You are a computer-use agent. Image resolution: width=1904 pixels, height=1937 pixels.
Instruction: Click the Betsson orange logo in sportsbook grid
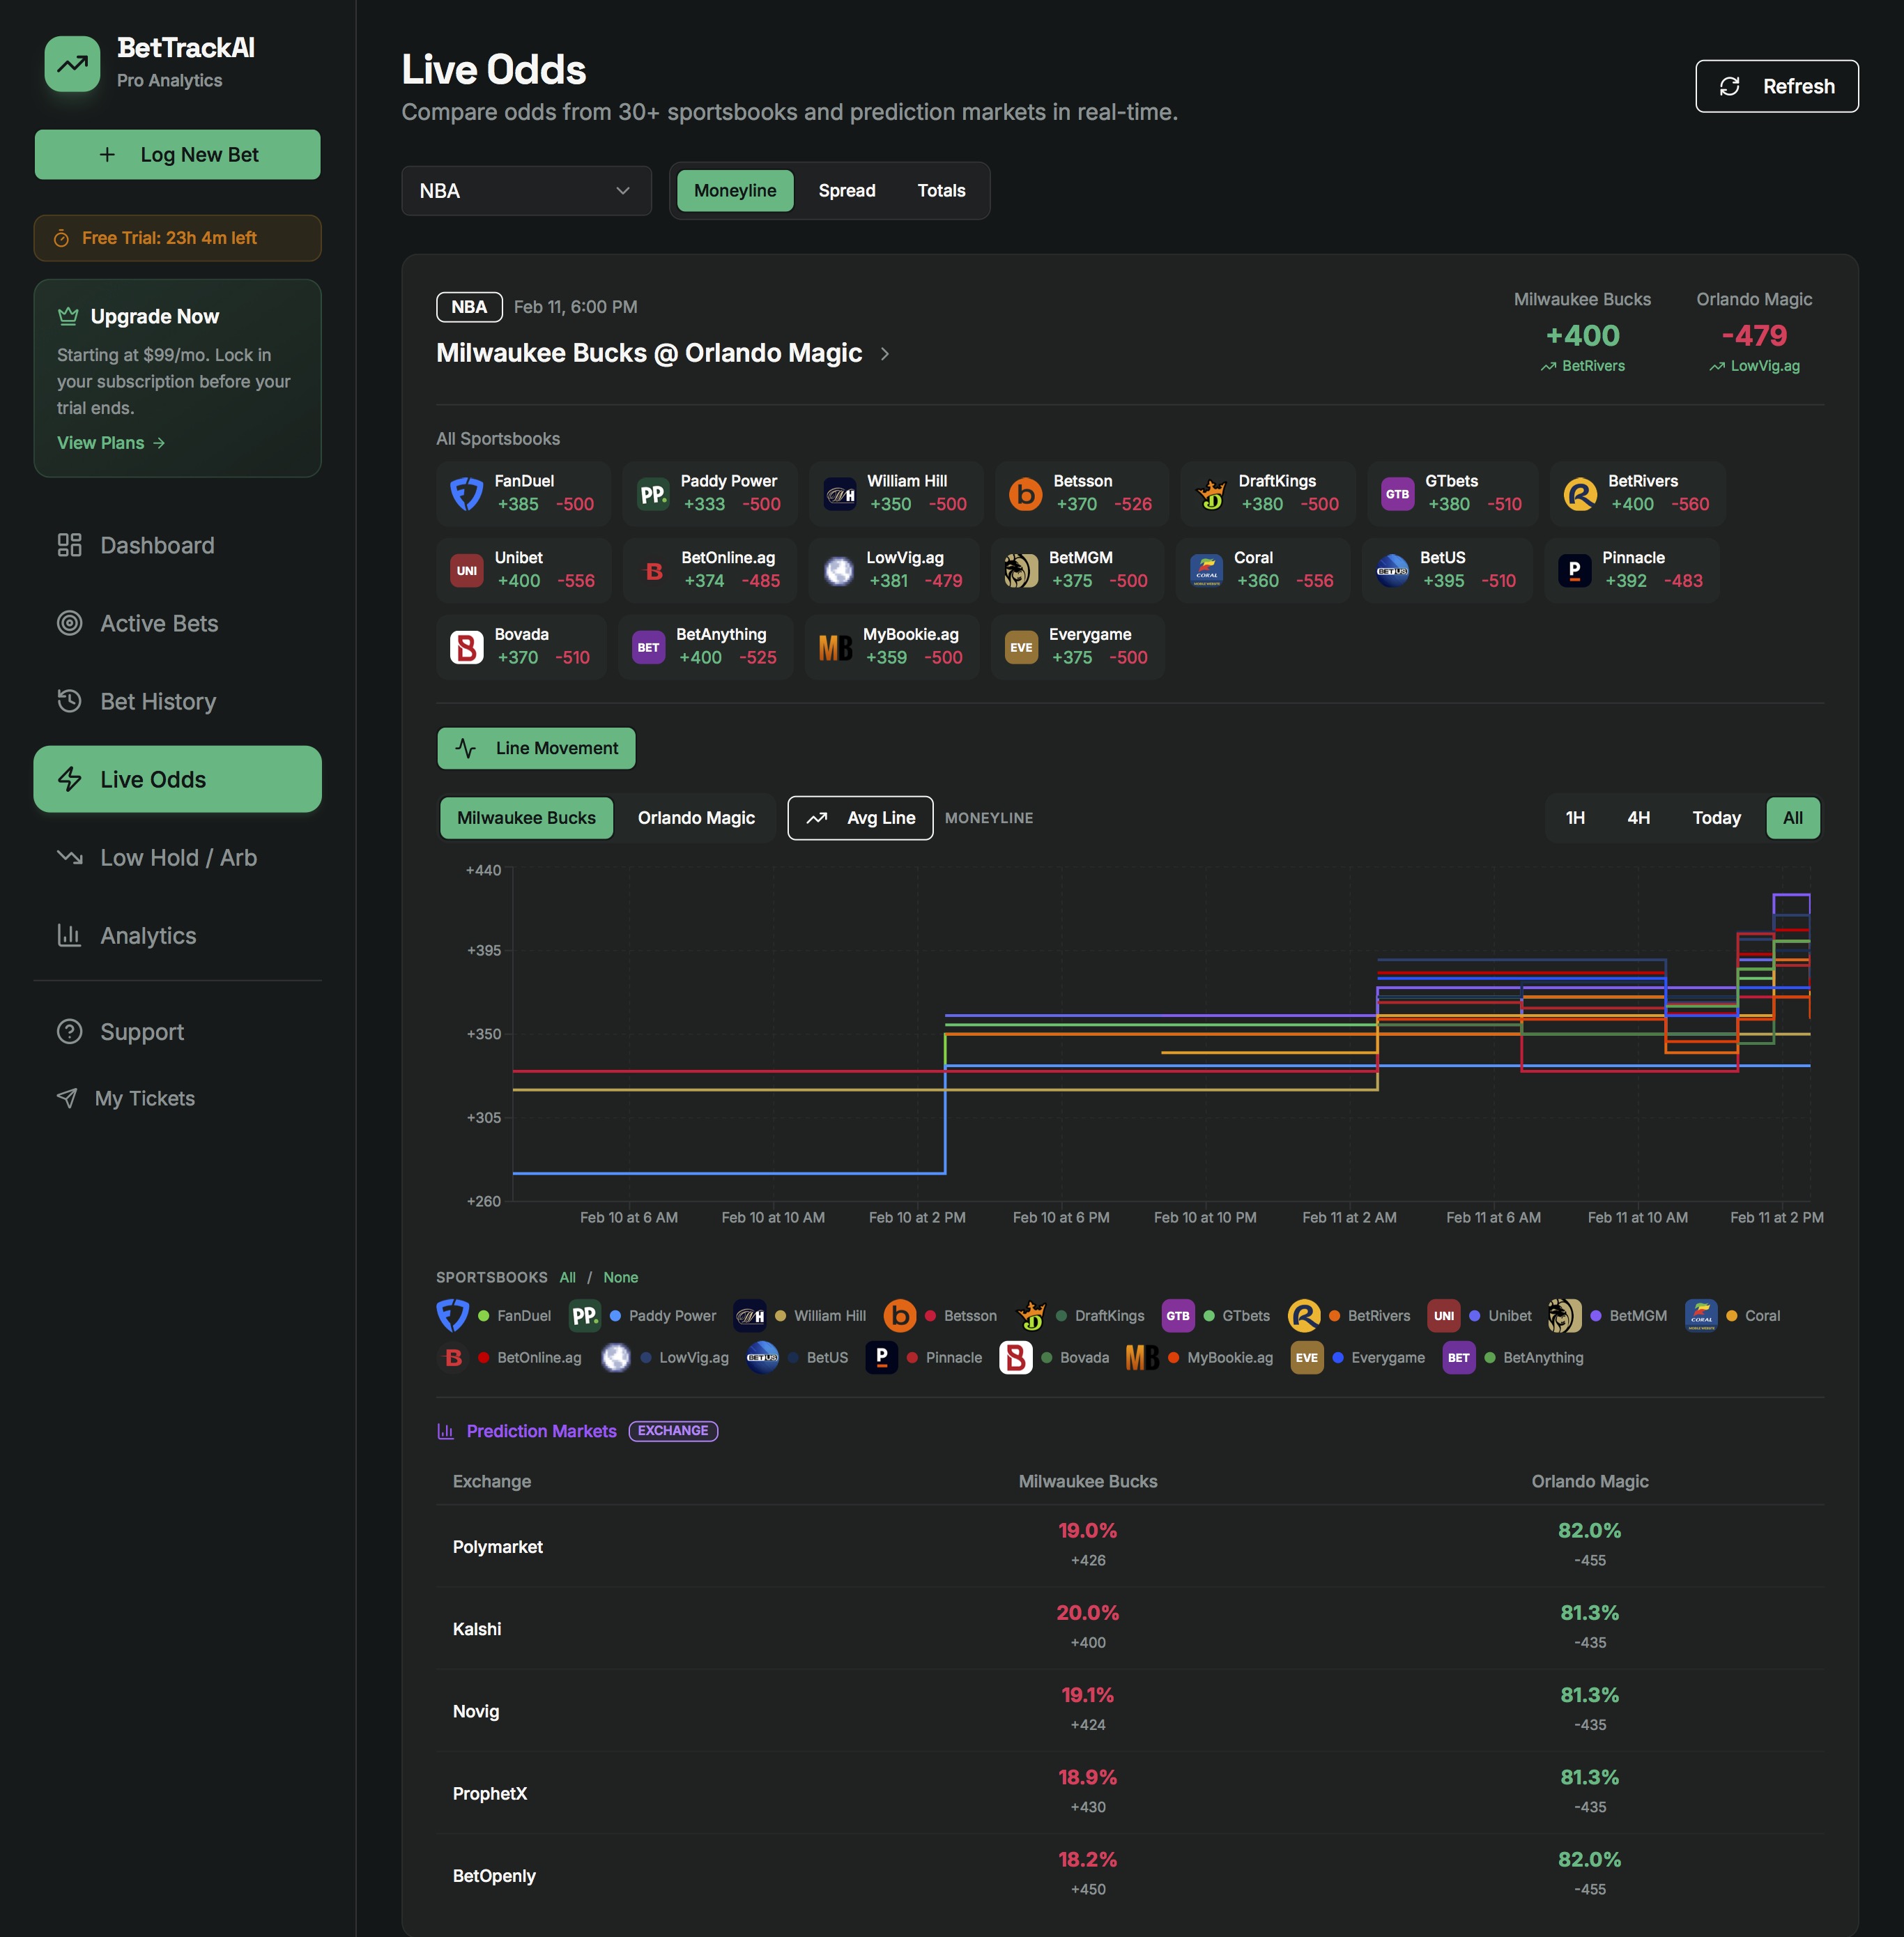pos(1025,494)
